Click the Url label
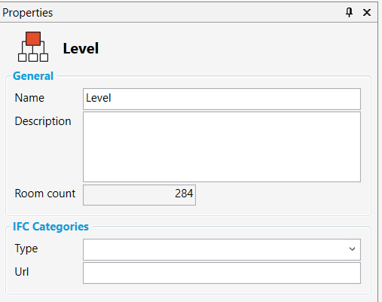The width and height of the screenshot is (382, 302). 22,272
